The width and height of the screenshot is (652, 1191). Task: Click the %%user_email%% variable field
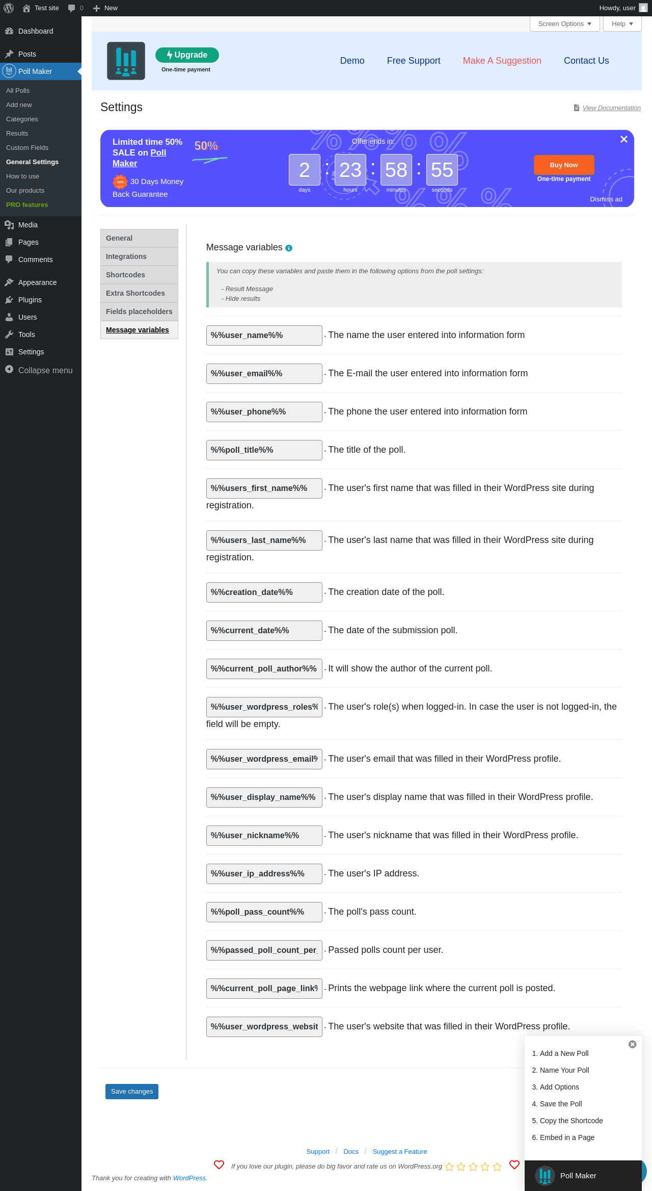tap(264, 374)
